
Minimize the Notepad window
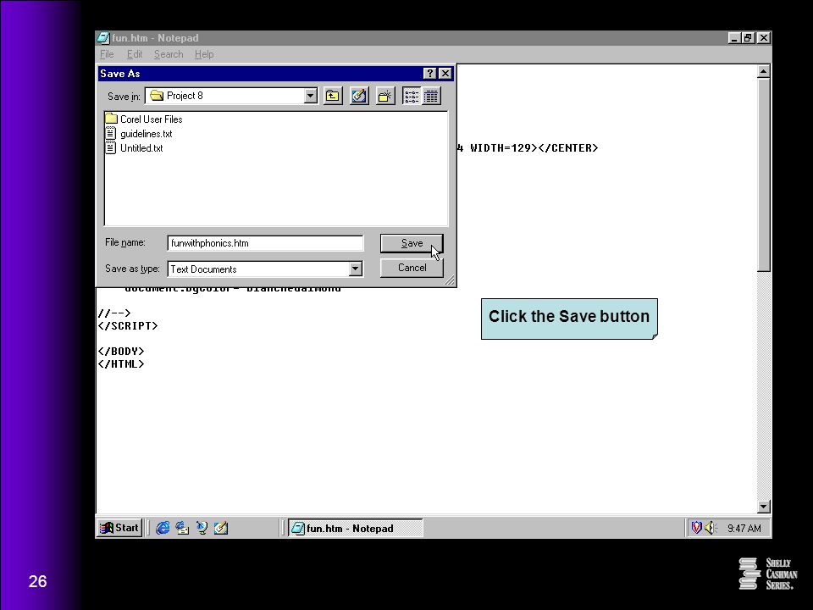(x=733, y=38)
